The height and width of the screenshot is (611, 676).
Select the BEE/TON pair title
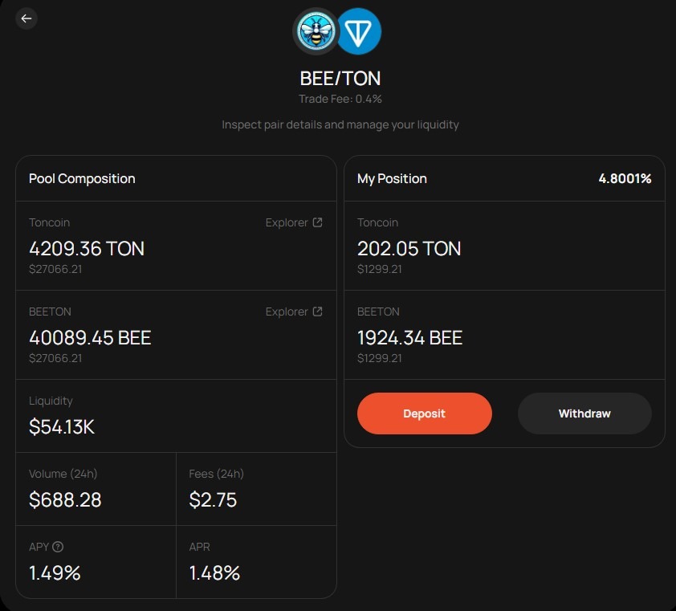pyautogui.click(x=340, y=79)
